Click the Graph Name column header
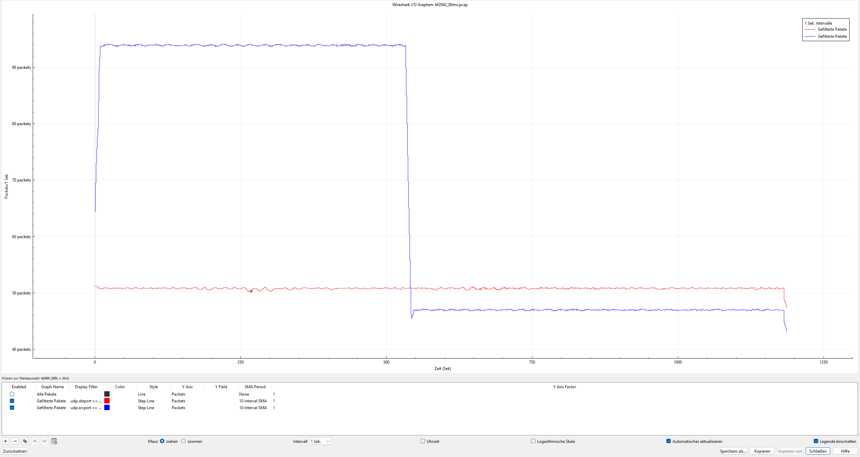This screenshot has height=457, width=860. tap(52, 387)
